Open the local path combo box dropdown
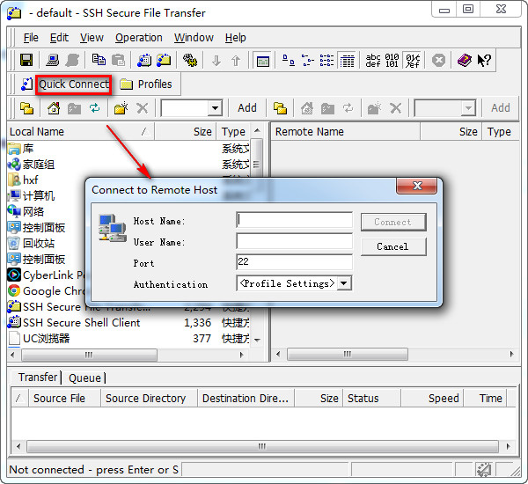528x484 pixels. click(x=215, y=108)
